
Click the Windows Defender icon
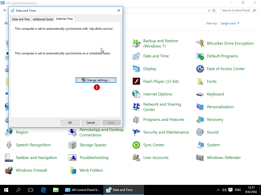pos(200,158)
